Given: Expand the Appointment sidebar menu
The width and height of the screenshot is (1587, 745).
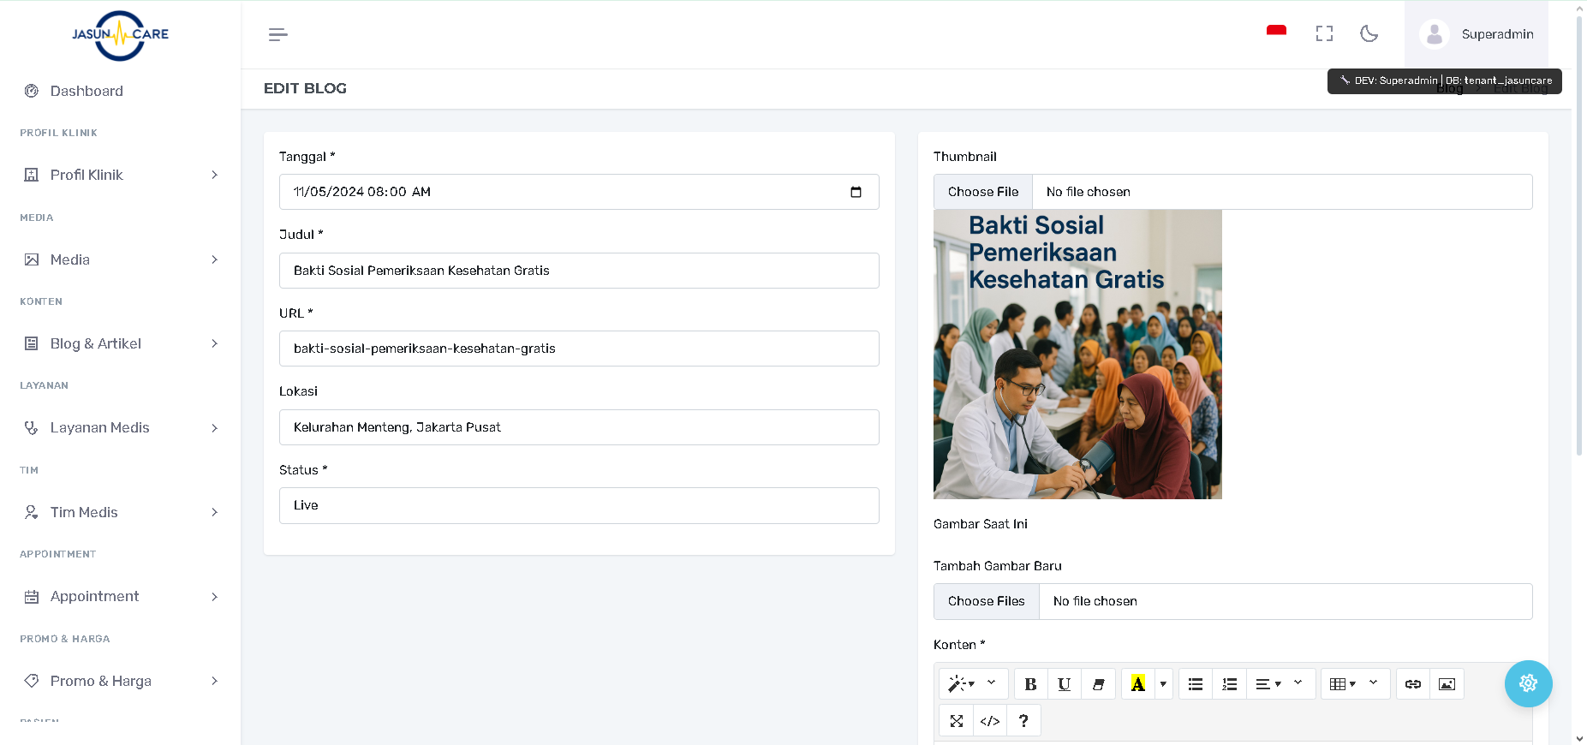Looking at the screenshot, I should (x=120, y=596).
